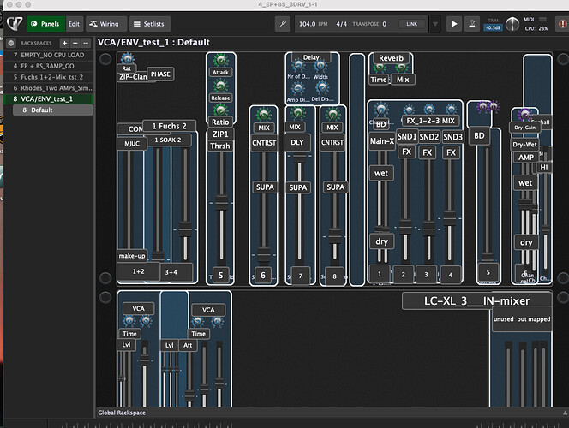This screenshot has height=428, width=569.
Task: Click the left VCA label
Action: click(x=138, y=308)
